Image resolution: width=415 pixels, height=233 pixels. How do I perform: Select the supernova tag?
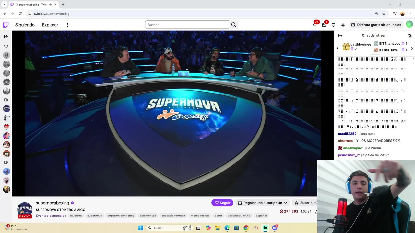pyautogui.click(x=94, y=216)
